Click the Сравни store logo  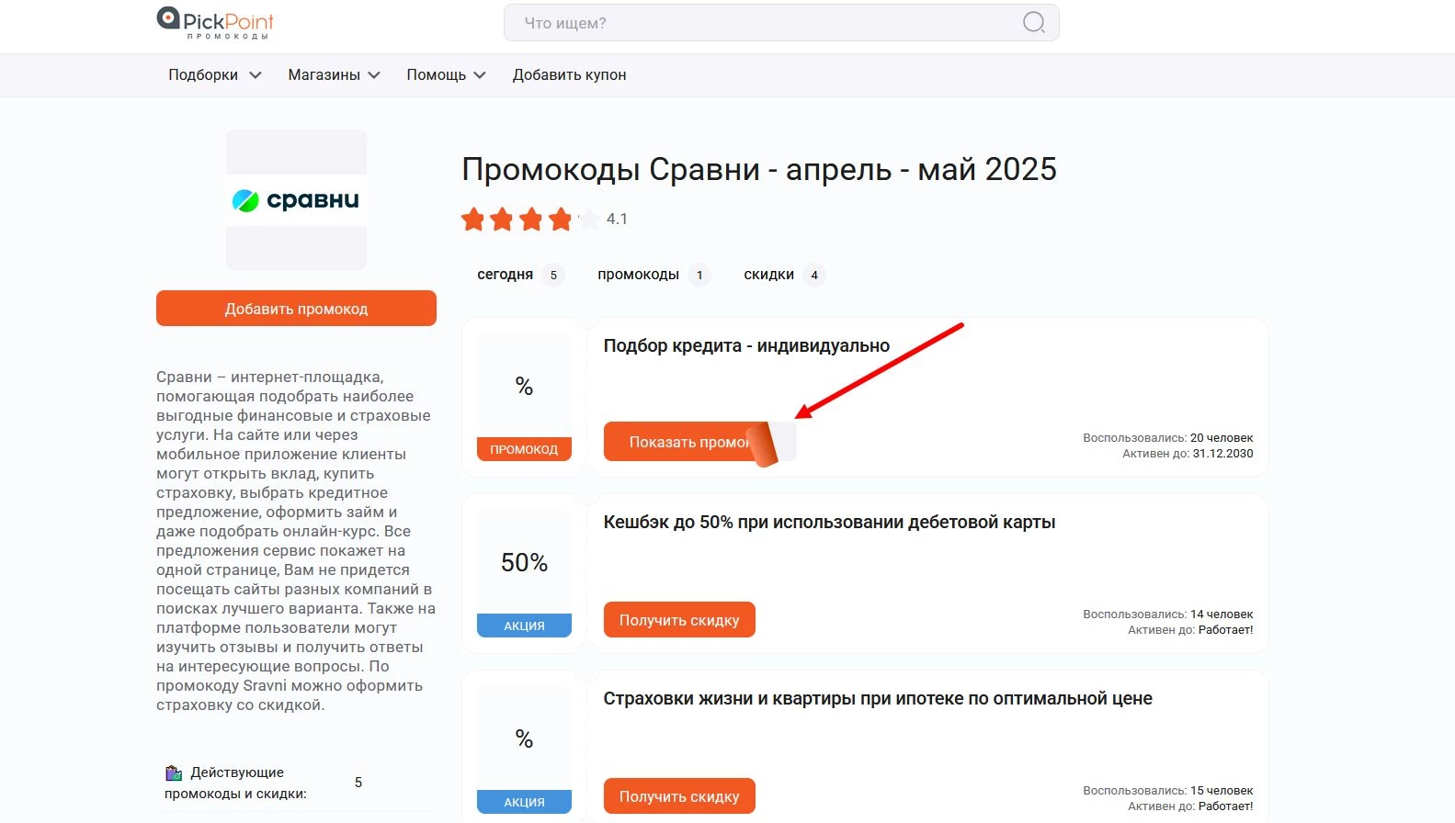(x=296, y=200)
